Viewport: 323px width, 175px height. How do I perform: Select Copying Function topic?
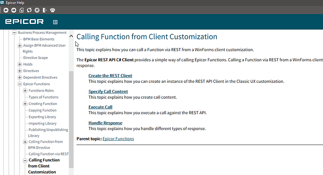pyautogui.click(x=43, y=110)
